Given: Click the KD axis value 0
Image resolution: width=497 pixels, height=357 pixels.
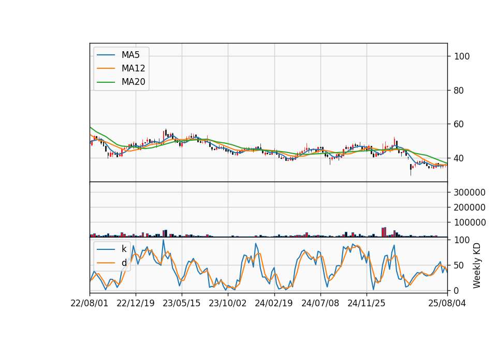Looking at the screenshot, I should [457, 290].
